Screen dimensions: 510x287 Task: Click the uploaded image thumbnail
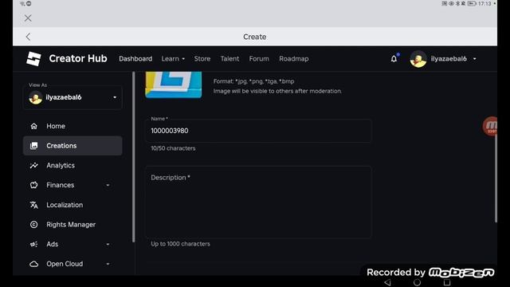coord(174,85)
